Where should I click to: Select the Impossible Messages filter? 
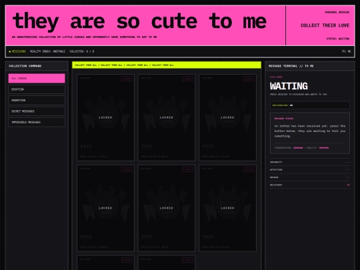tap(37, 123)
